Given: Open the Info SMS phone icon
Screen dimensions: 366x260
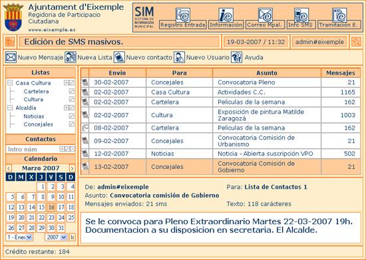Looking at the screenshot, I should coord(301,15).
